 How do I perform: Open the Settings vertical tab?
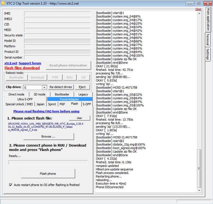coord(208,54)
